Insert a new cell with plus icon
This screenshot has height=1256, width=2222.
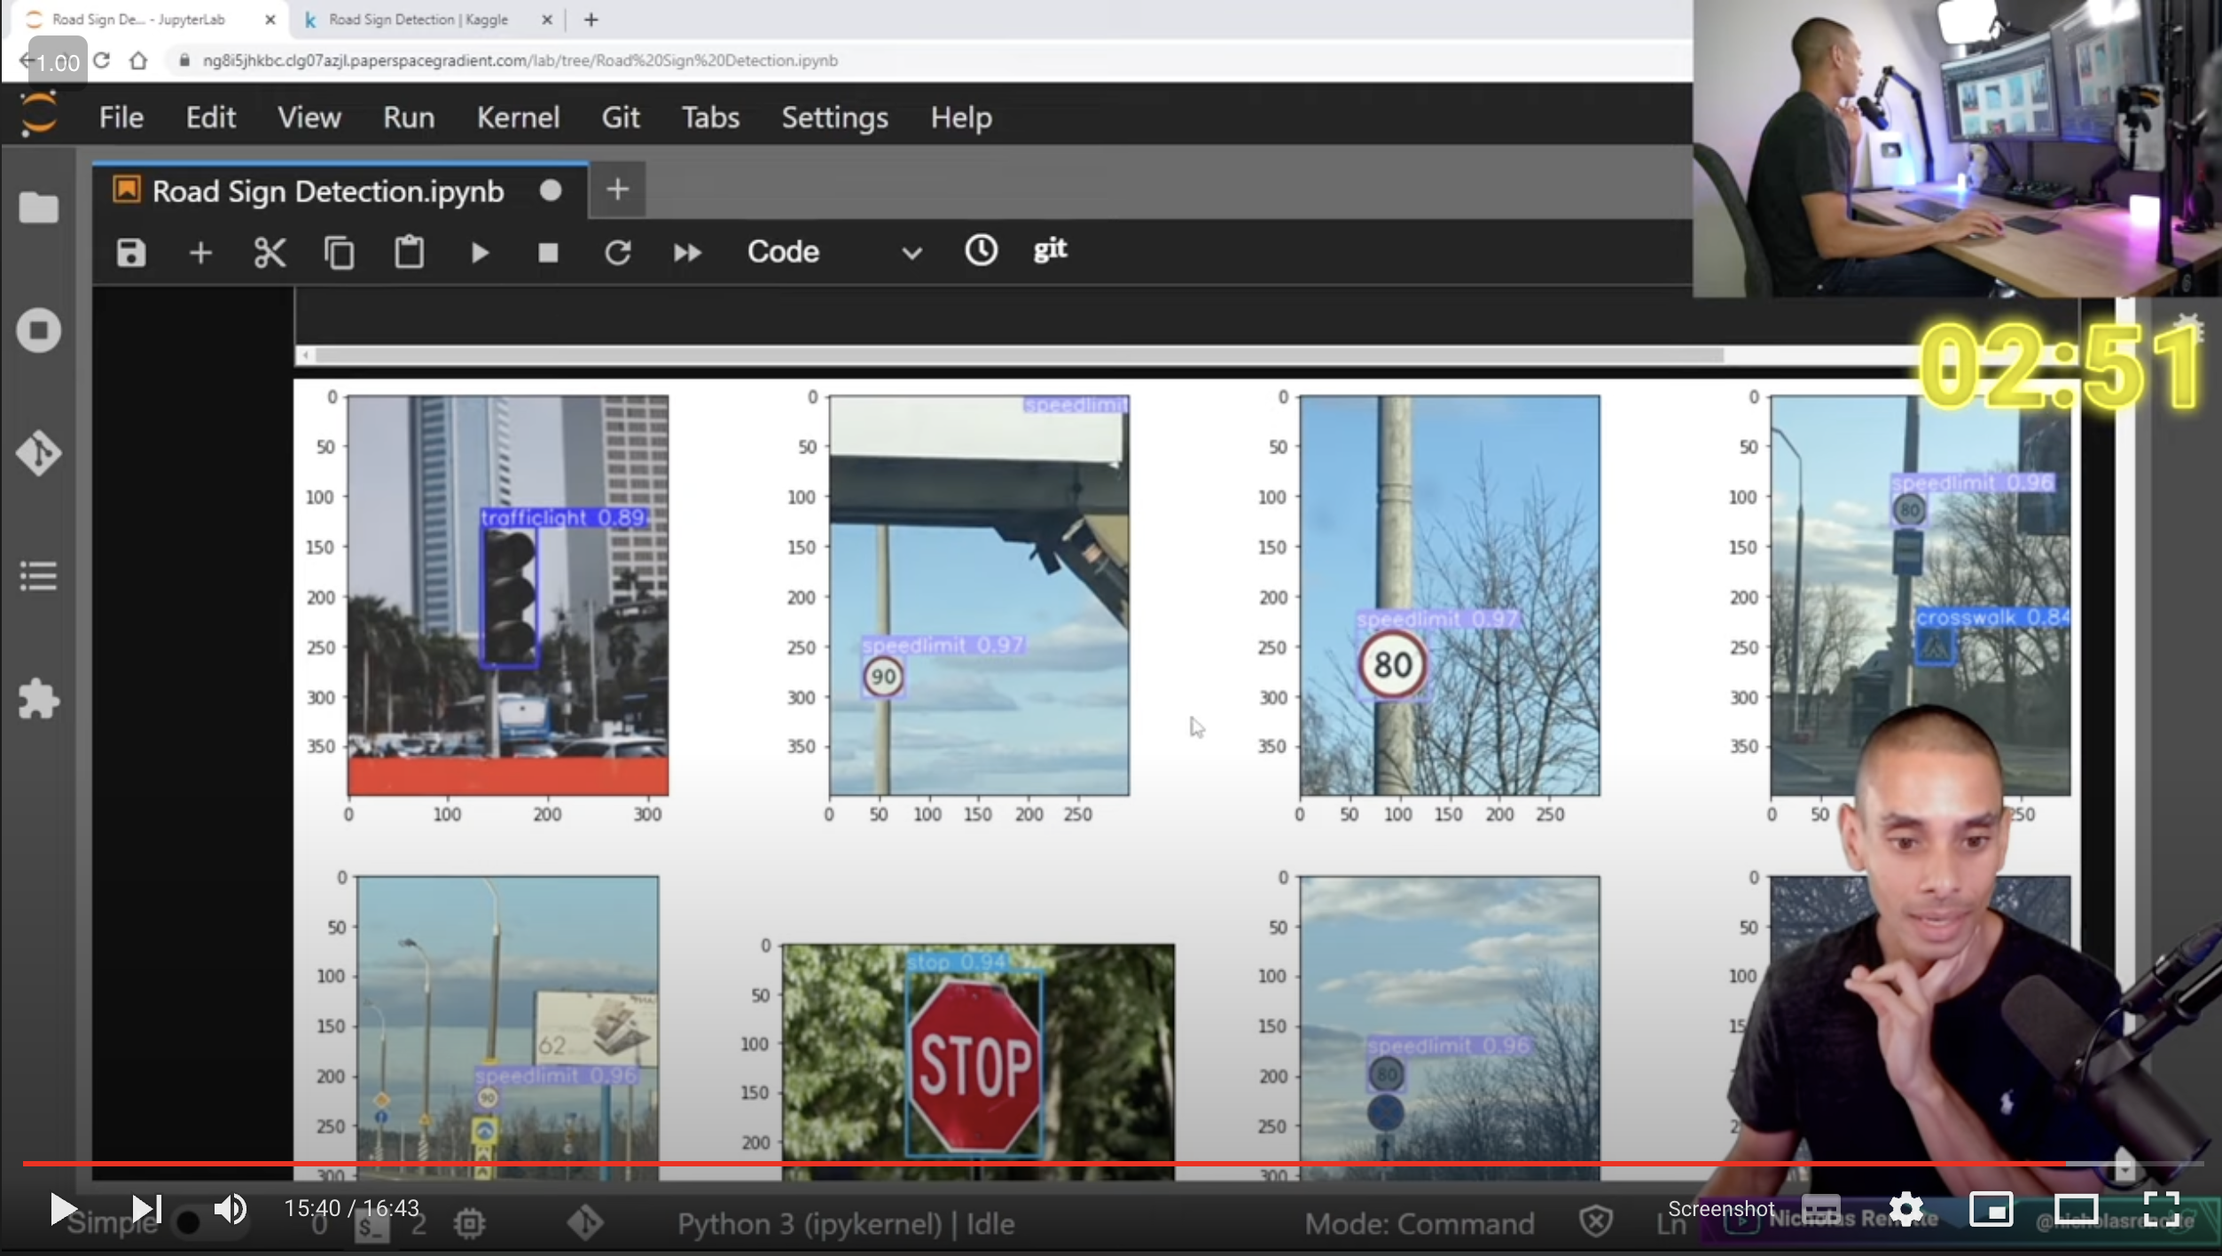[200, 253]
